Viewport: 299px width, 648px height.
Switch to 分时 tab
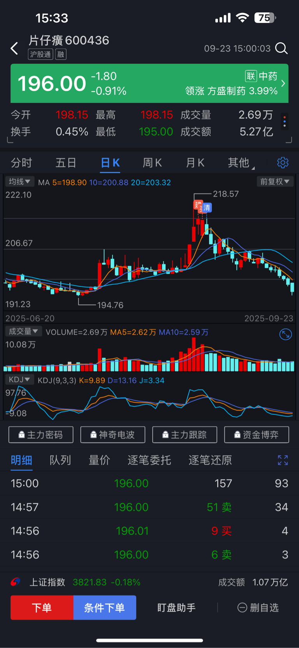pyautogui.click(x=21, y=163)
